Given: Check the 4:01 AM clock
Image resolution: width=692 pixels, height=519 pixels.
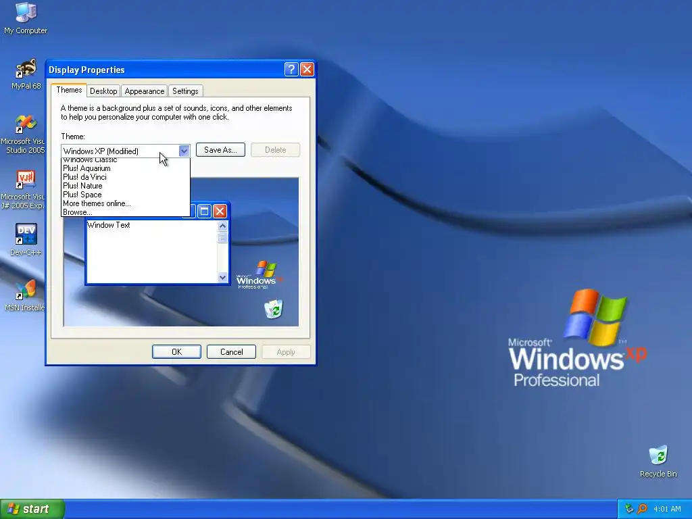Looking at the screenshot, I should pyautogui.click(x=667, y=509).
